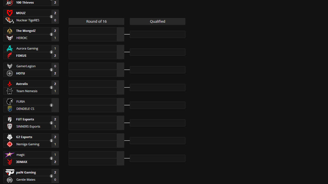Click the 3DMAX team name

click(22, 162)
